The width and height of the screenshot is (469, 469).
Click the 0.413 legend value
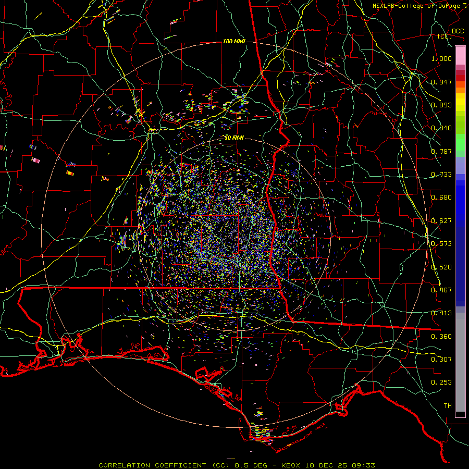point(441,313)
